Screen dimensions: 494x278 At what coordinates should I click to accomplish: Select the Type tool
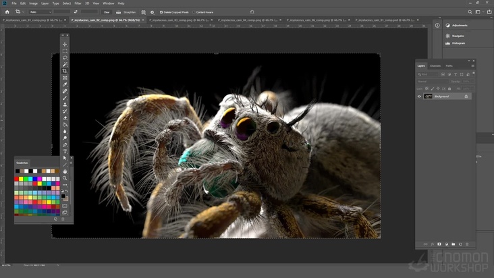(x=65, y=151)
